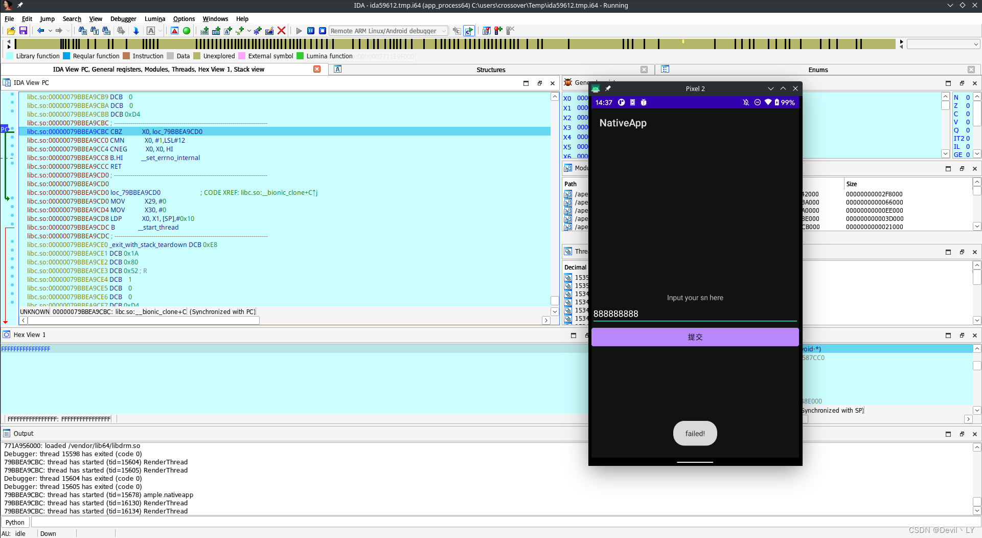This screenshot has width=982, height=538.
Task: Click the add breakpoint toolbar icon
Action: (498, 31)
